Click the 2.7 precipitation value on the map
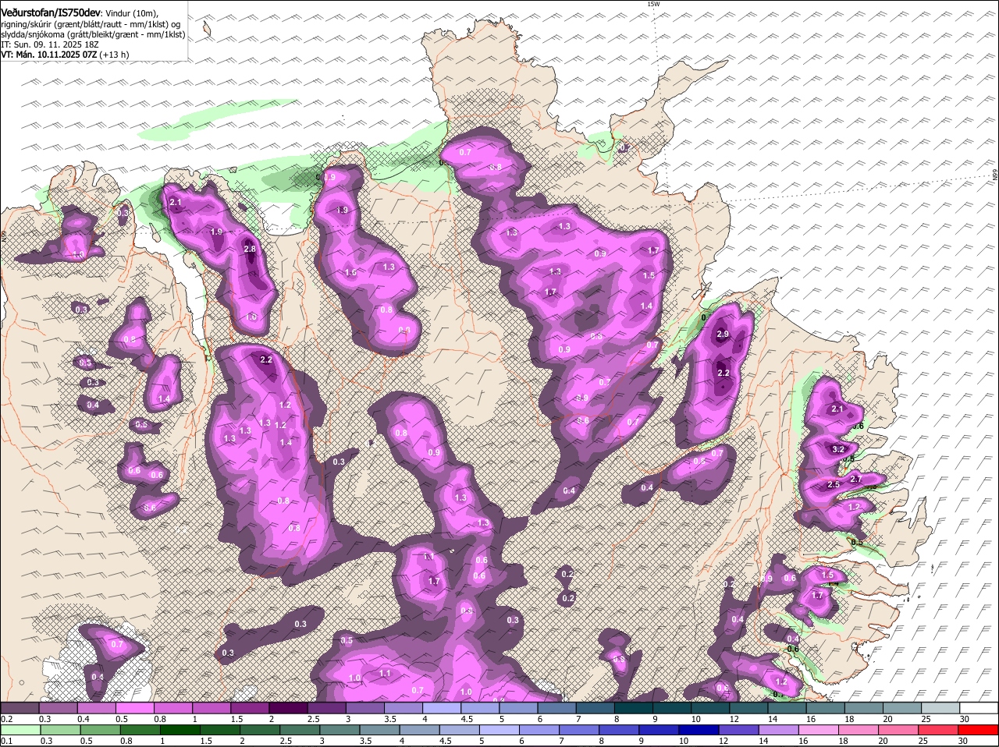 [855, 479]
